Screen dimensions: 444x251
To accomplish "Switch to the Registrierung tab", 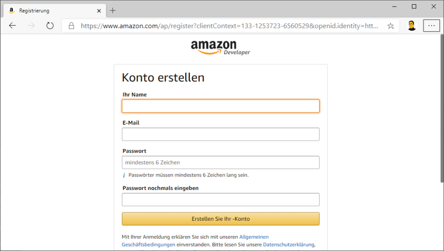I will (x=52, y=10).
